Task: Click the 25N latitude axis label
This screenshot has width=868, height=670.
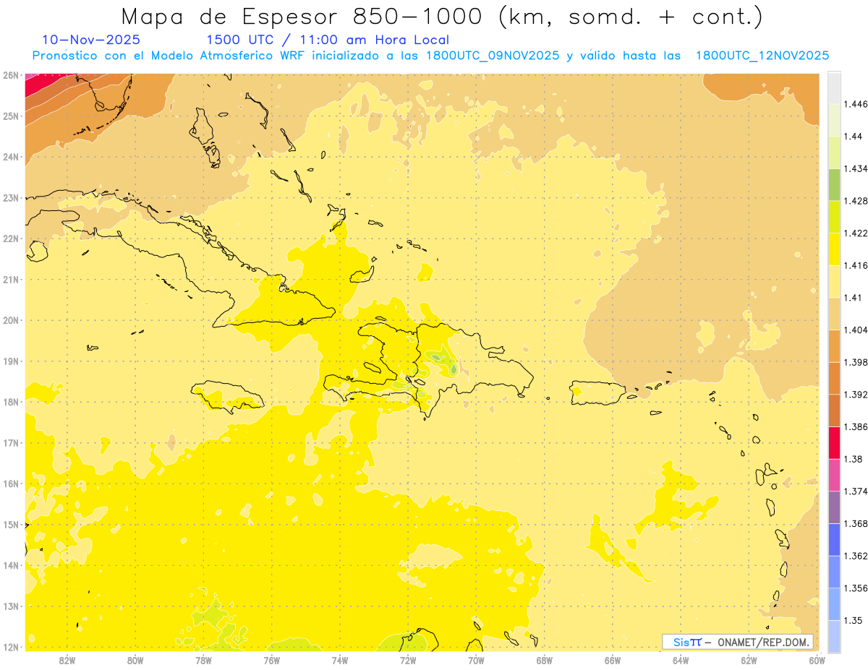Action: 10,116
